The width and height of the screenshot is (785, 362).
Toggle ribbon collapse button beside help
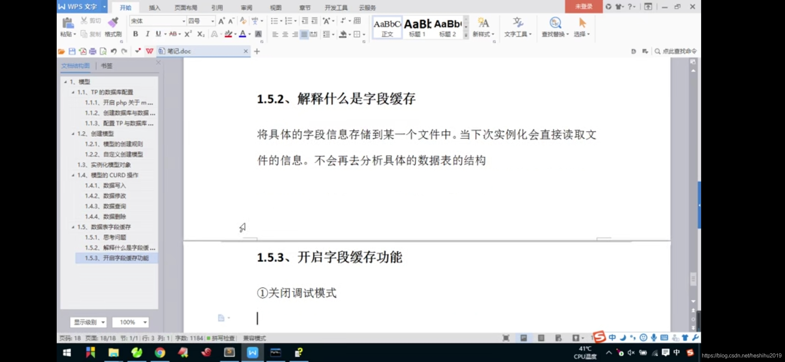coord(648,6)
